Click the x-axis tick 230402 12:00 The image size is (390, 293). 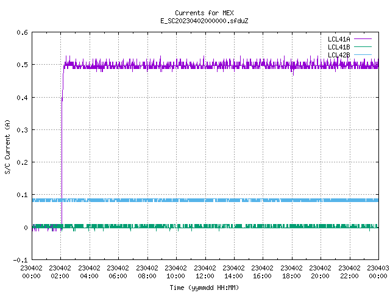tap(205, 272)
